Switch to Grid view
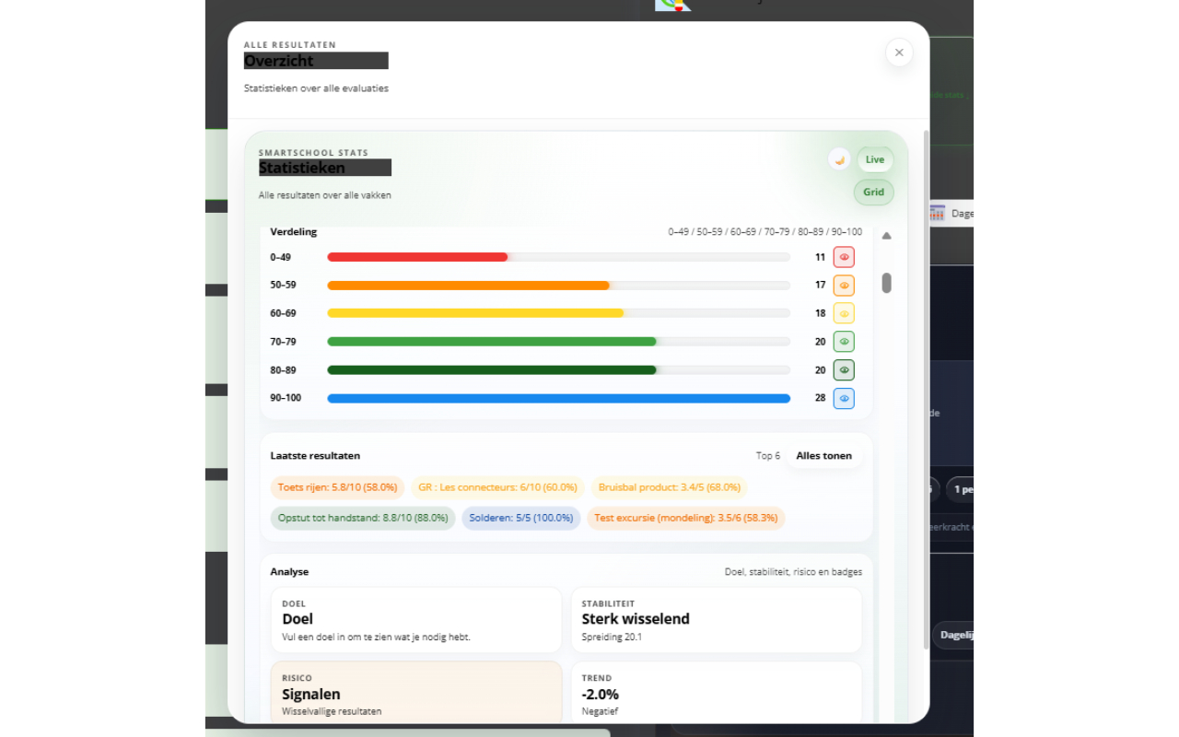 874,193
